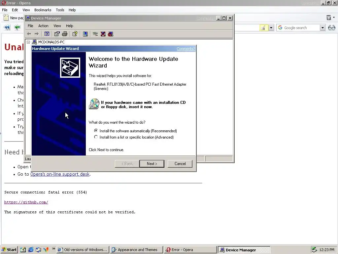Click inside the Google search field in Opera
The width and height of the screenshot is (338, 254).
tap(301, 28)
